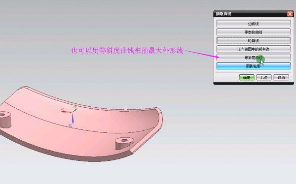Close the 抽取曲线 dialog
Screen dimensions: 296x184
pyautogui.click(x=290, y=14)
